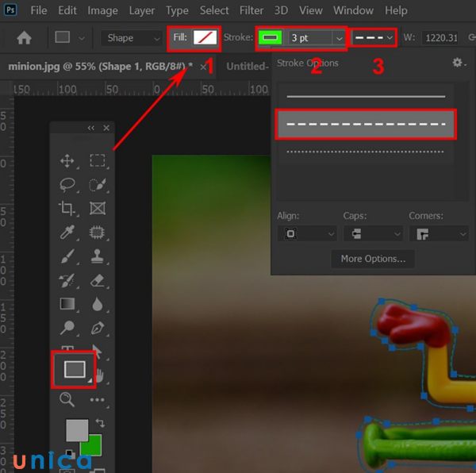Click the green Stroke color swatch
476x473 pixels.
(271, 38)
